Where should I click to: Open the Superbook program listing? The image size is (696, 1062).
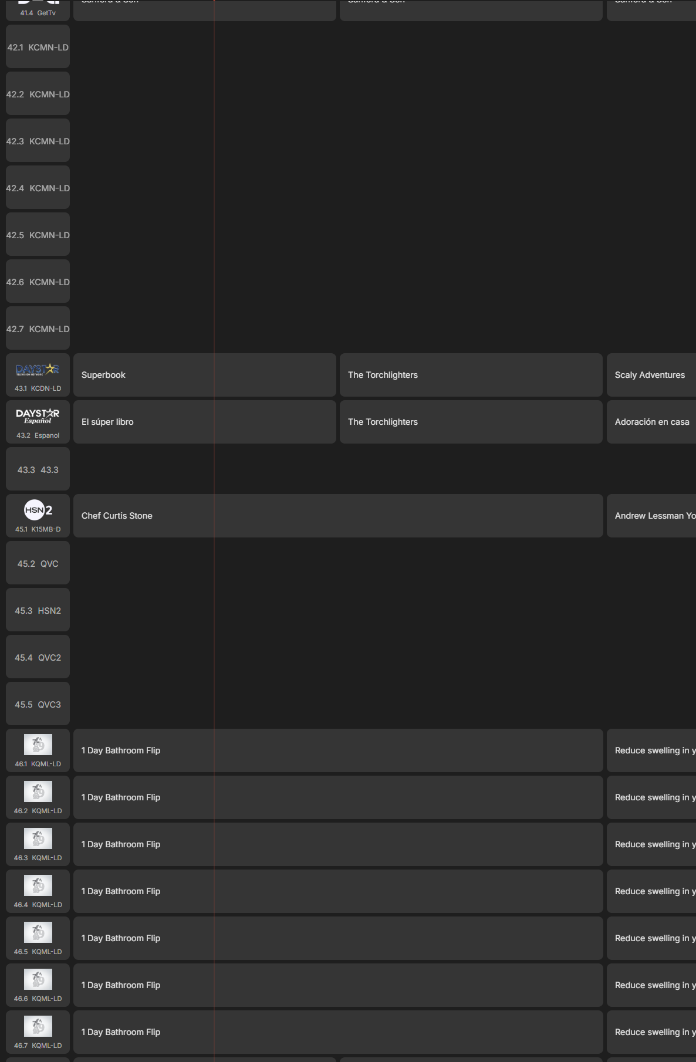point(204,375)
